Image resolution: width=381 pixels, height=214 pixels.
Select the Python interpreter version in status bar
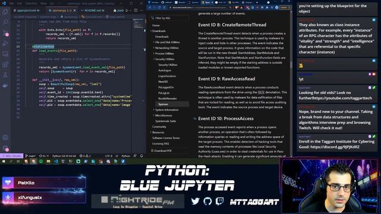(x=64, y=156)
